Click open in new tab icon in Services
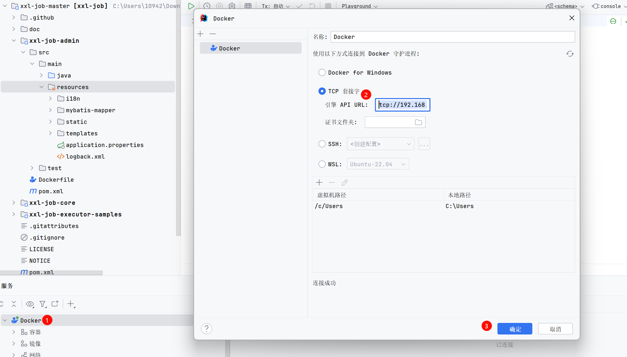The height and width of the screenshot is (357, 627). [55, 304]
